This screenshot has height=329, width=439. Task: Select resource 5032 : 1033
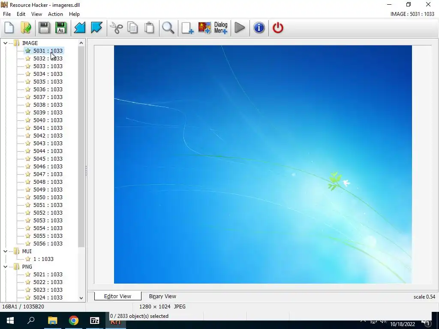tap(48, 58)
